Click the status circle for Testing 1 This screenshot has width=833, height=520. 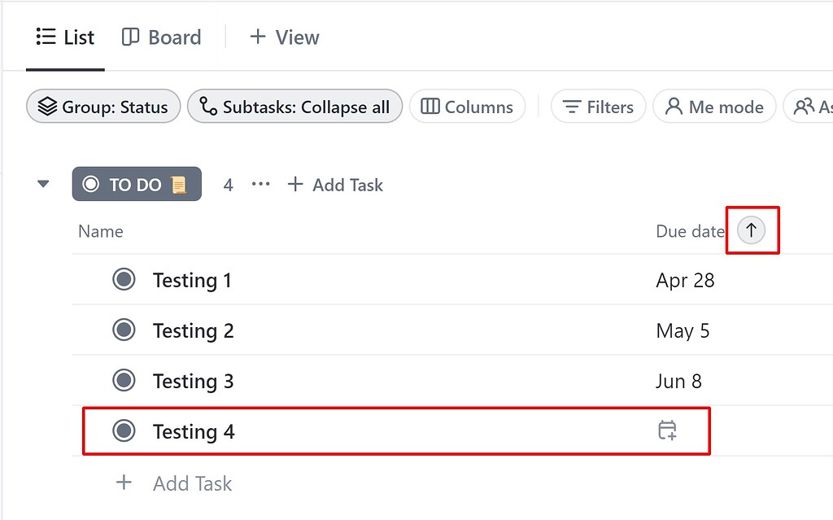coord(124,279)
